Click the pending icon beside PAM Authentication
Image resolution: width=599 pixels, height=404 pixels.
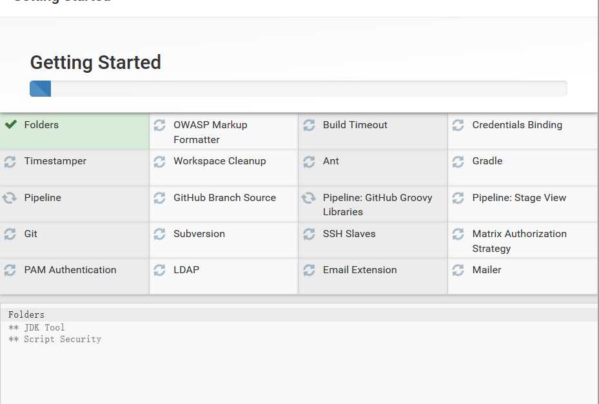[x=10, y=270]
